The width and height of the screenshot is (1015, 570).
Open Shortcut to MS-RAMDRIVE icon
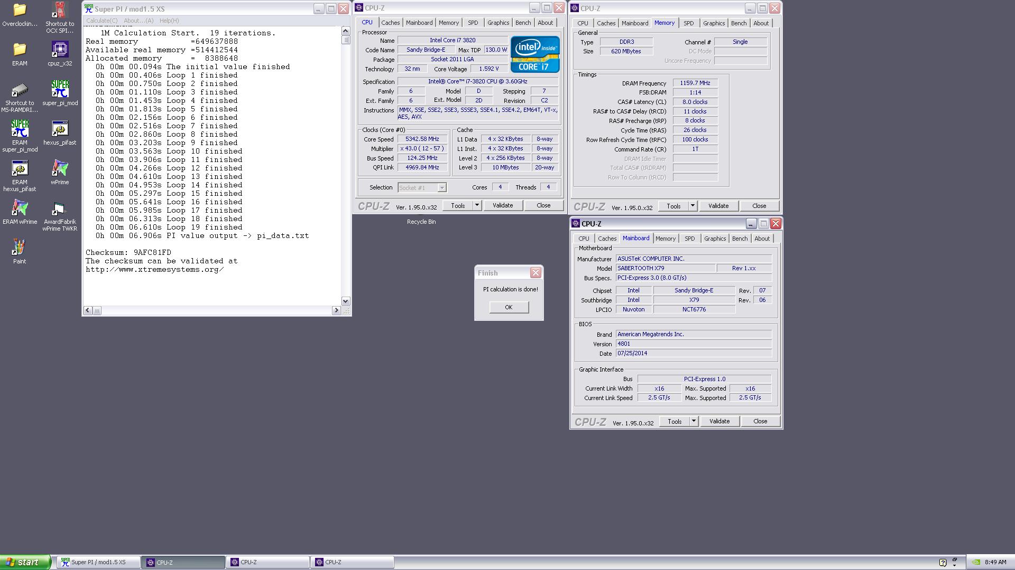(x=20, y=97)
